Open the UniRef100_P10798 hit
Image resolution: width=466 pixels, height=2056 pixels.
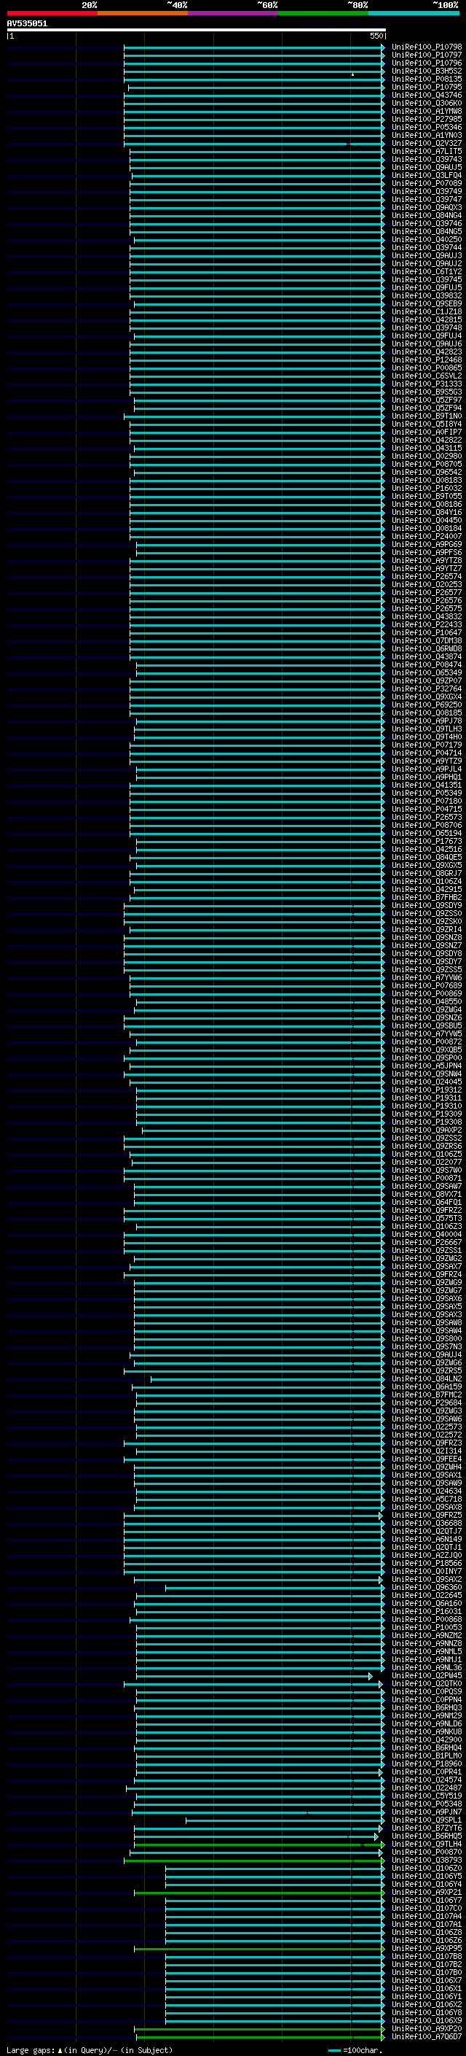[426, 47]
